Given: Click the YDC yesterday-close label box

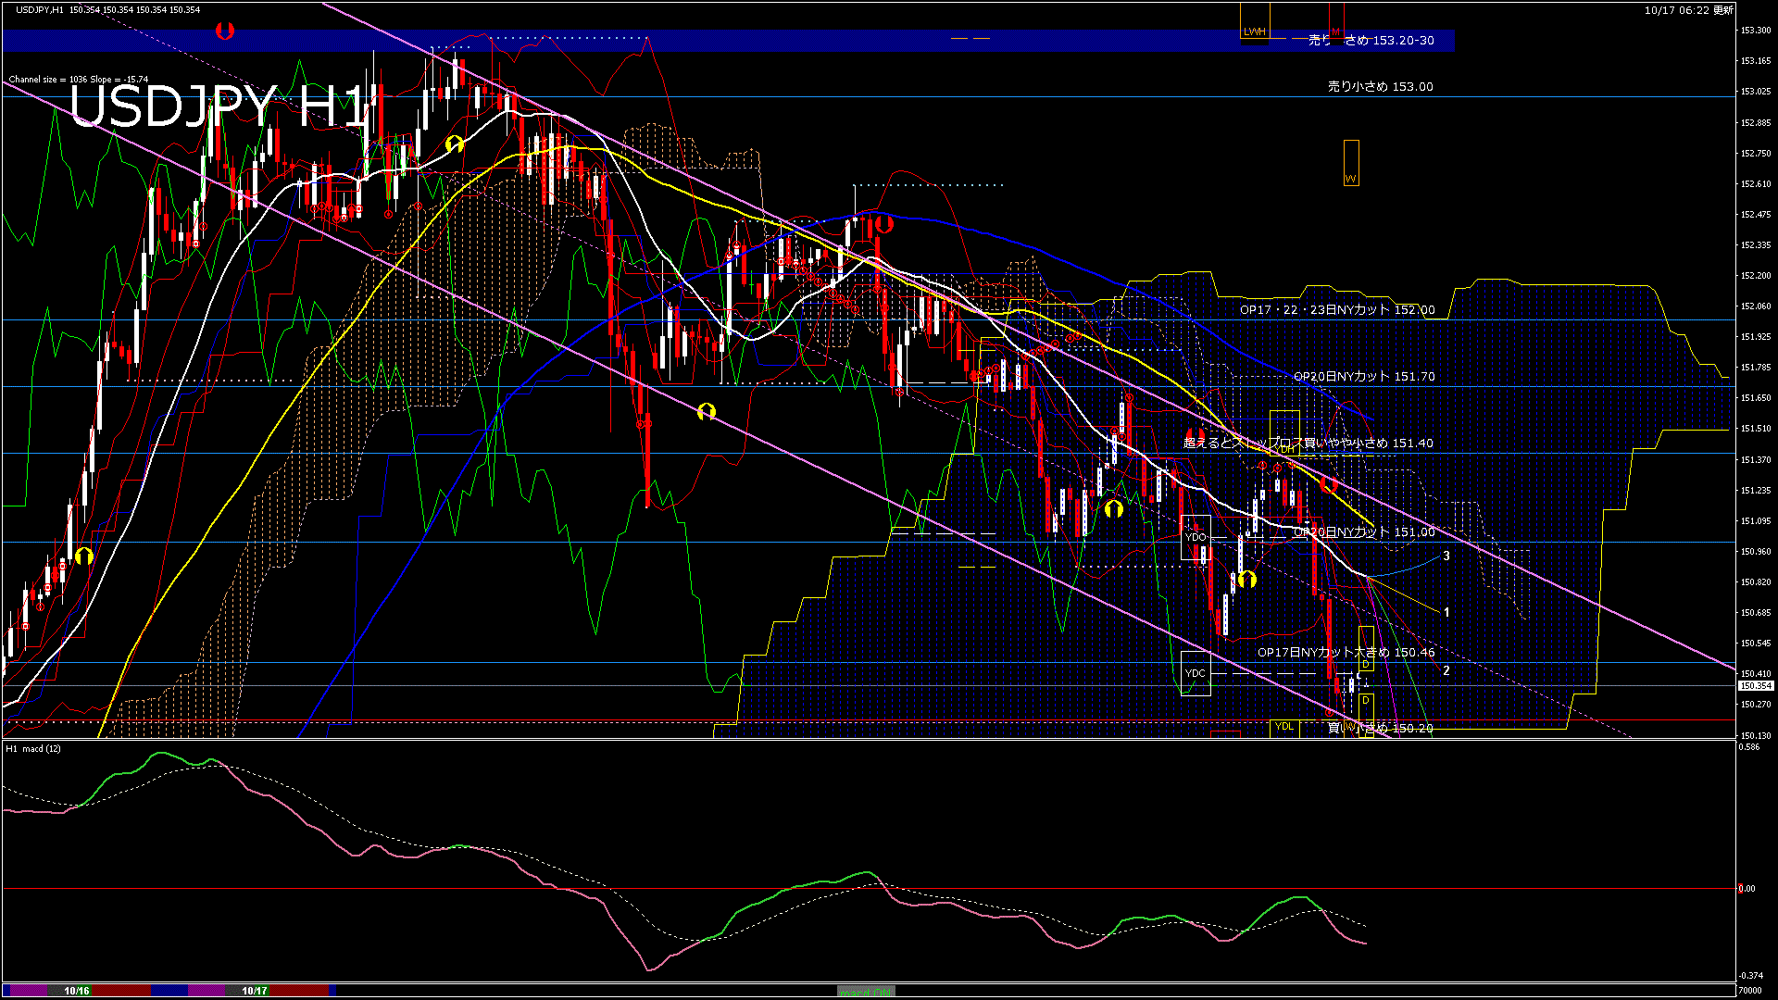Looking at the screenshot, I should coord(1196,673).
